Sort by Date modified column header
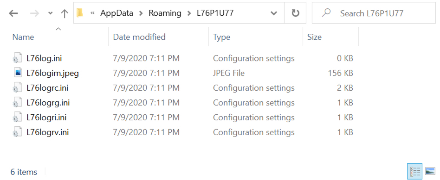Viewport: 440px width, 180px height. pos(139,37)
